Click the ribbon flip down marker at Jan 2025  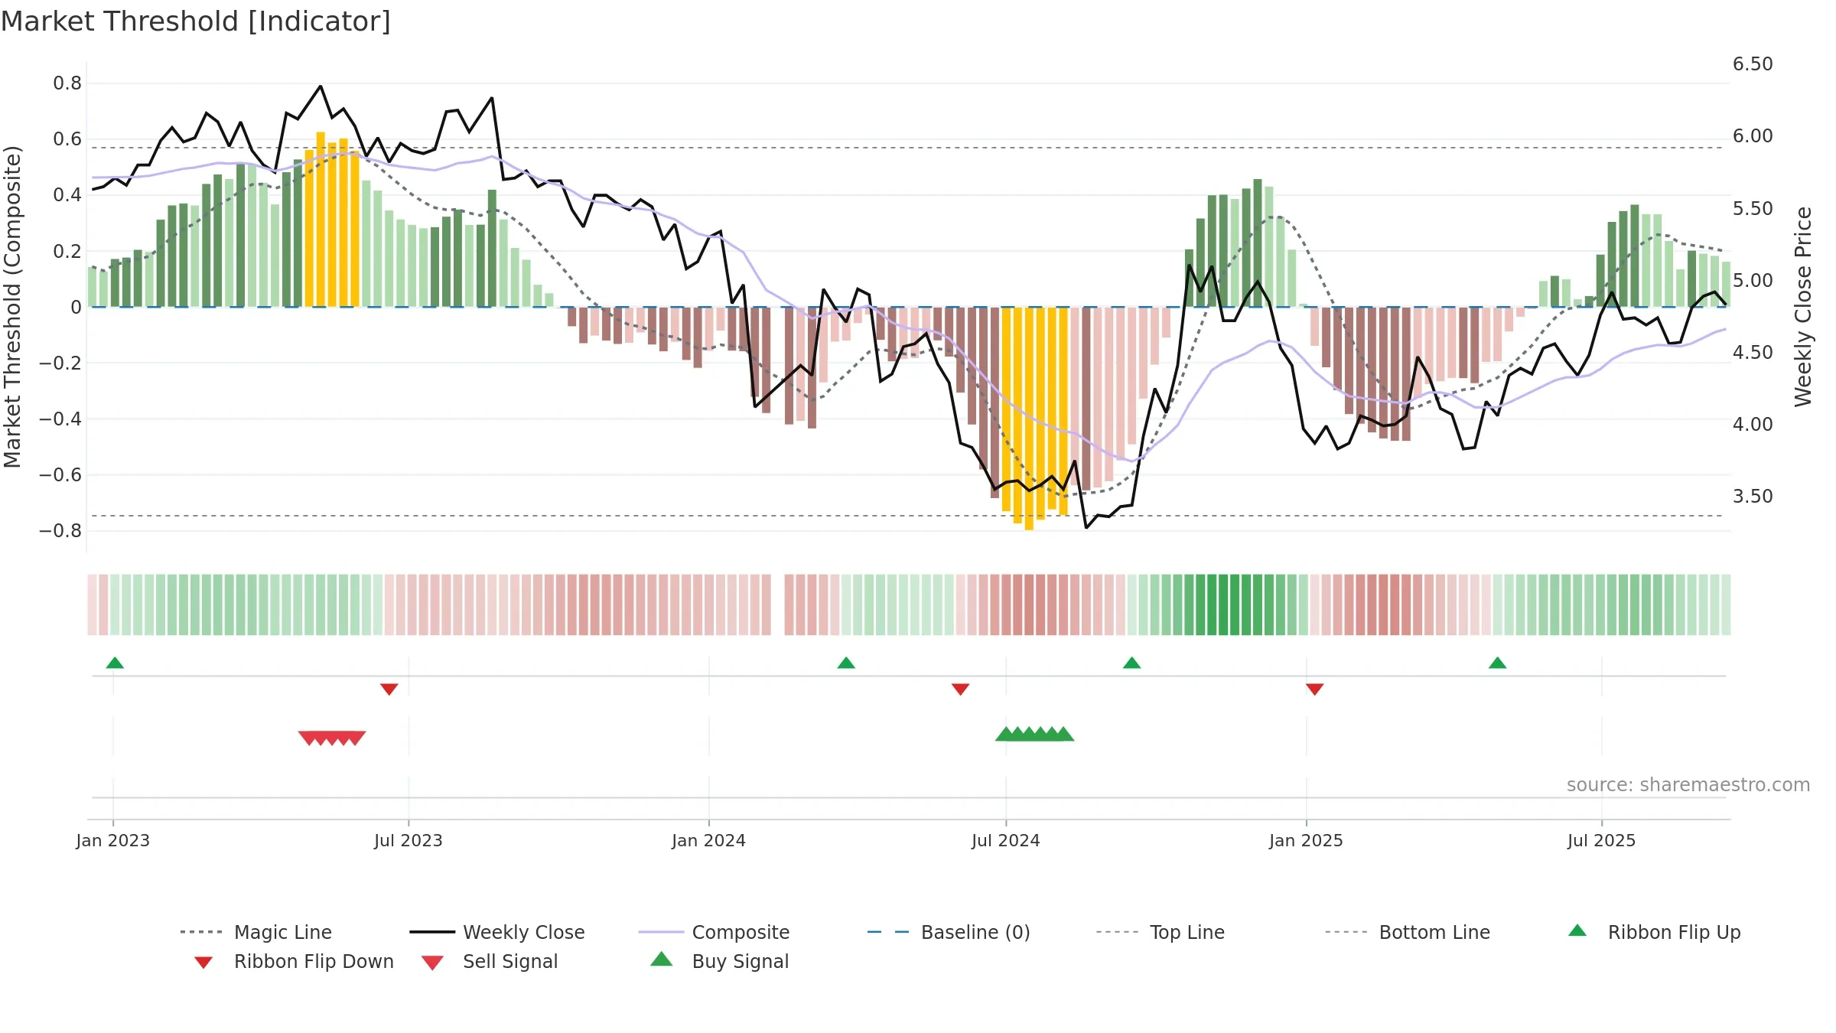tap(1315, 689)
